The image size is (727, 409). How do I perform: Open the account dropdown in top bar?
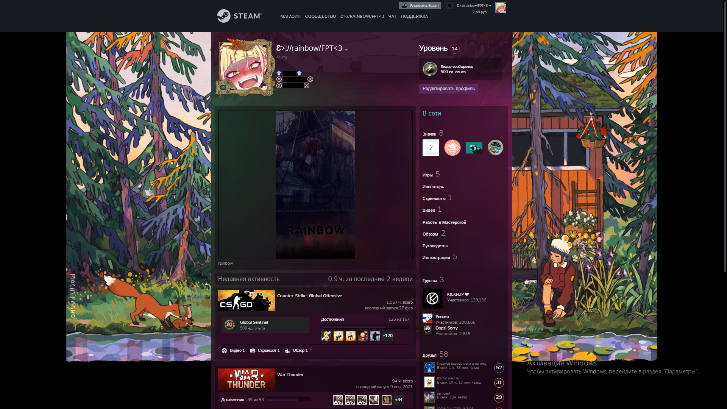pyautogui.click(x=474, y=6)
